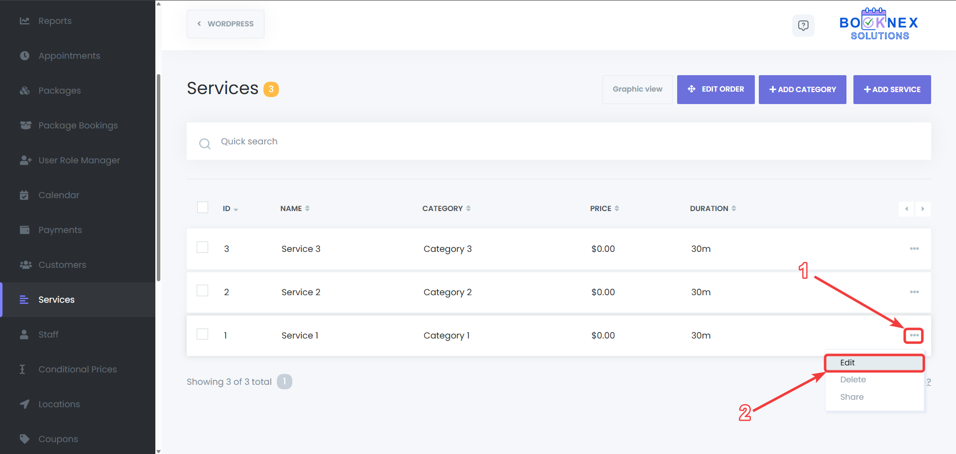The width and height of the screenshot is (956, 454).
Task: Click the Add Service button
Action: tap(892, 90)
